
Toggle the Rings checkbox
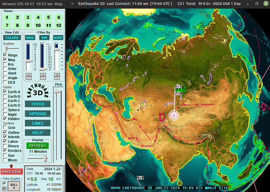(5, 55)
